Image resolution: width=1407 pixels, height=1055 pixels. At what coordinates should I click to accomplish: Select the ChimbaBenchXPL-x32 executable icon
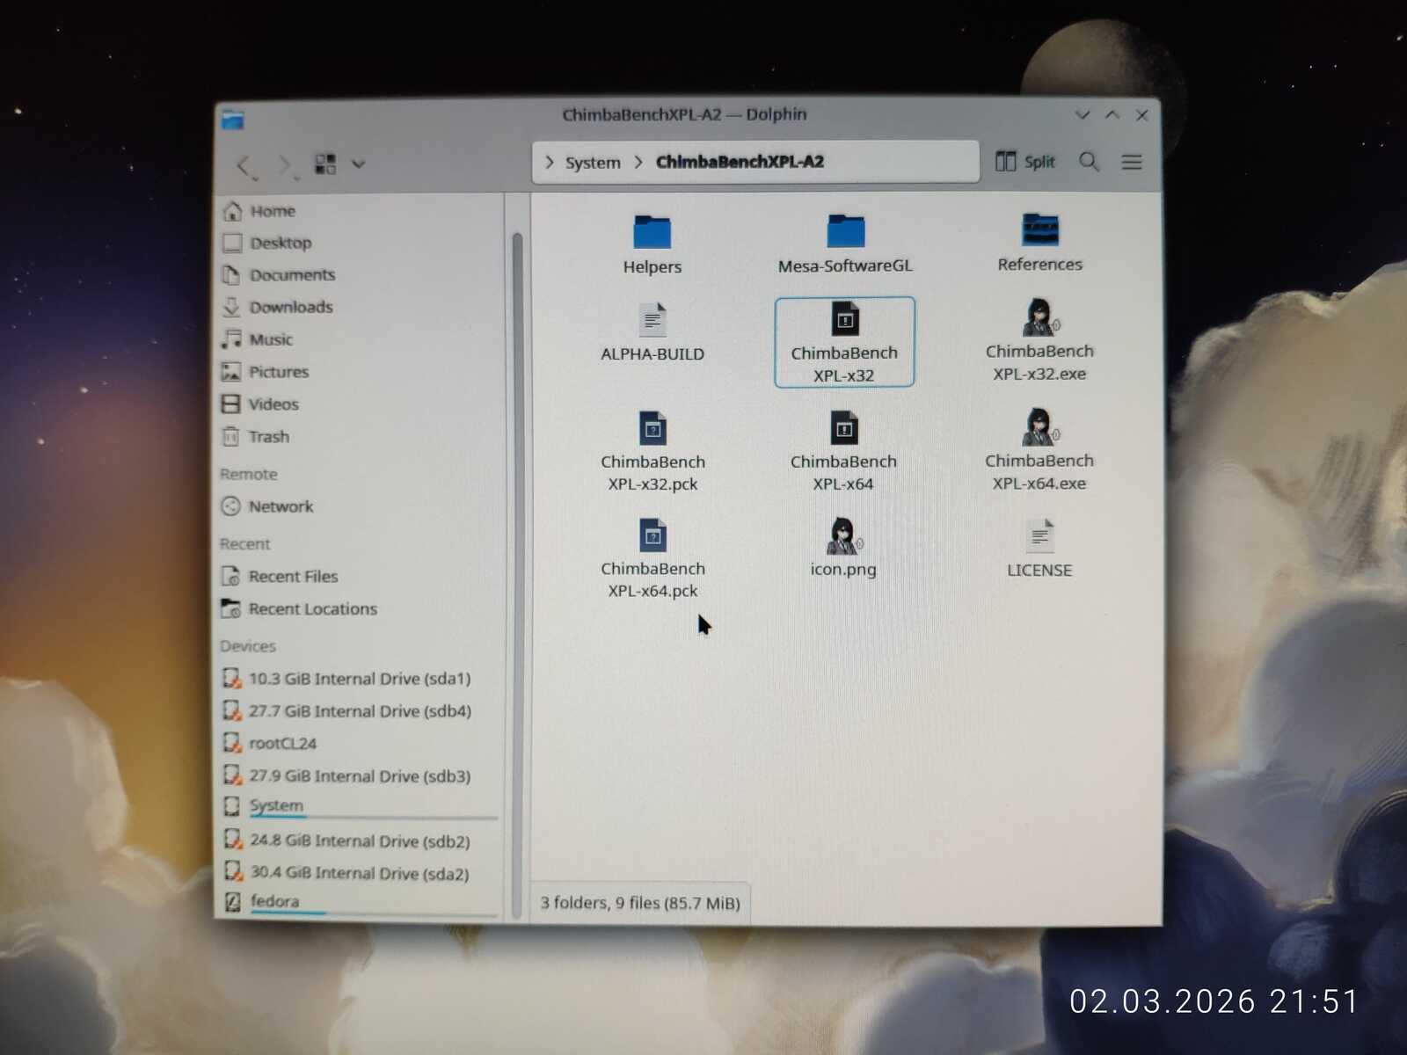point(845,319)
